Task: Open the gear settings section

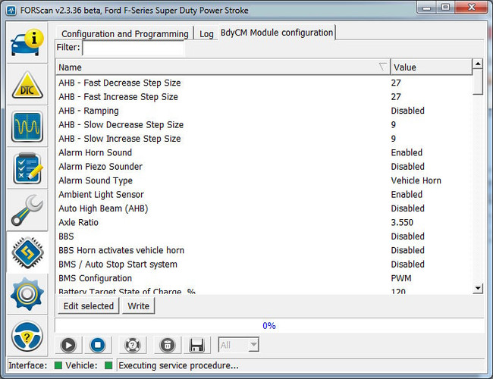Action: coord(27,294)
